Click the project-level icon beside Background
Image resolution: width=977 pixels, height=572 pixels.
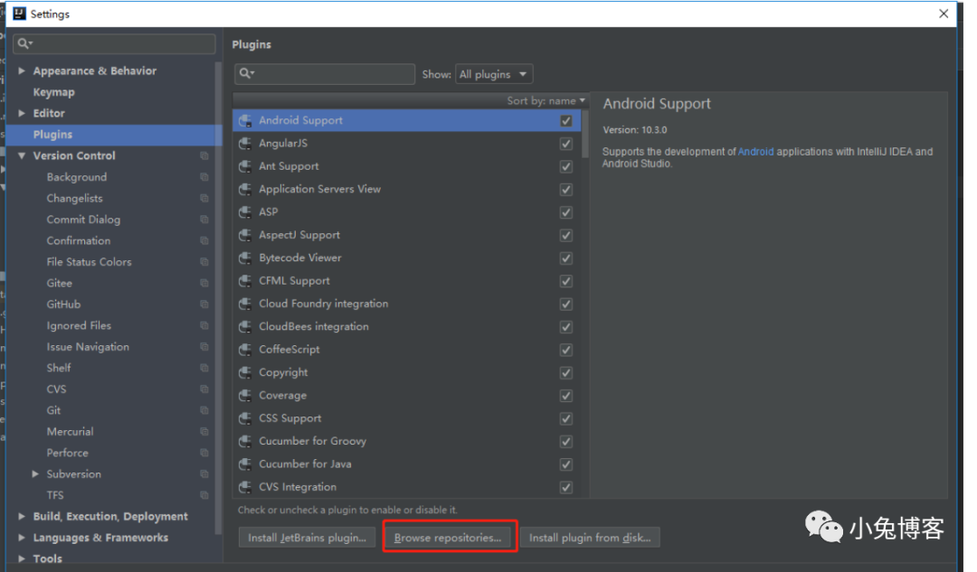point(204,177)
